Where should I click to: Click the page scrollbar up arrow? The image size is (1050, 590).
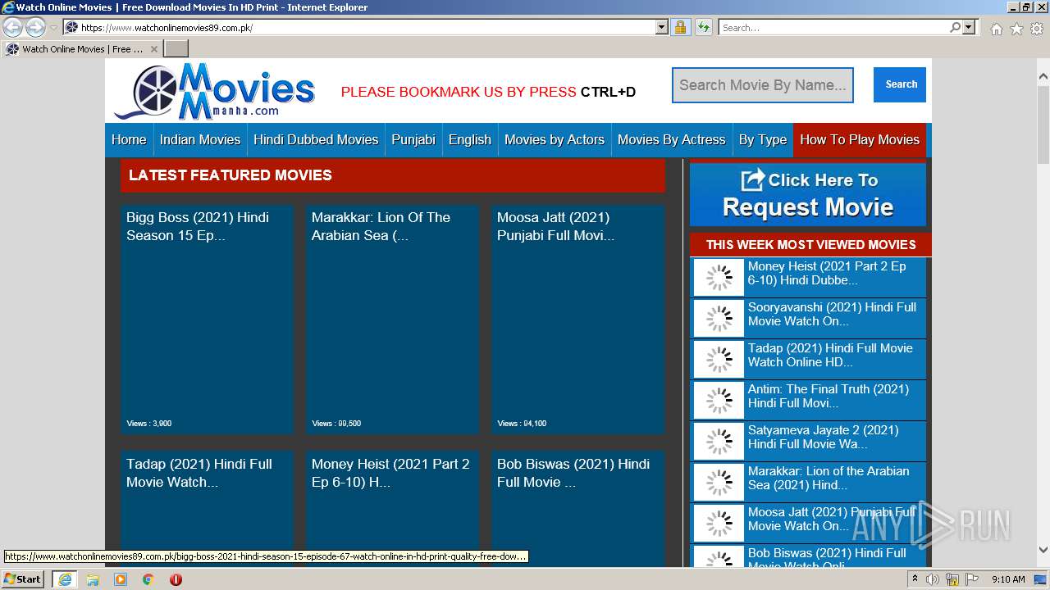[x=1043, y=78]
